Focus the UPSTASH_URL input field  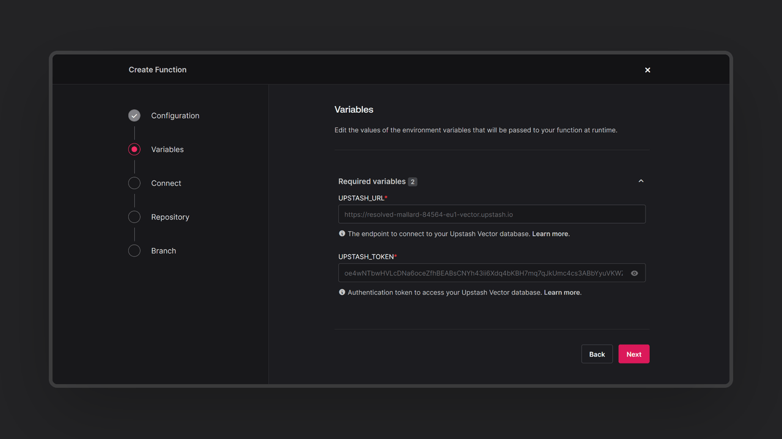(x=492, y=214)
